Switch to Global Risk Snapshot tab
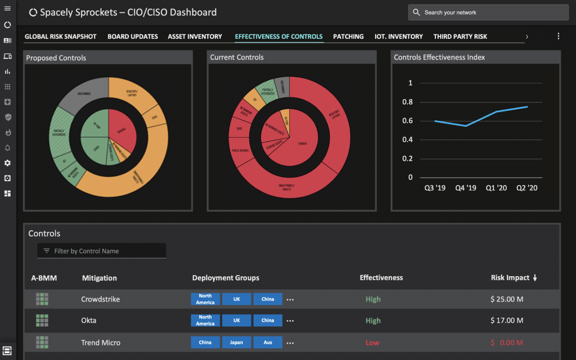 61,37
